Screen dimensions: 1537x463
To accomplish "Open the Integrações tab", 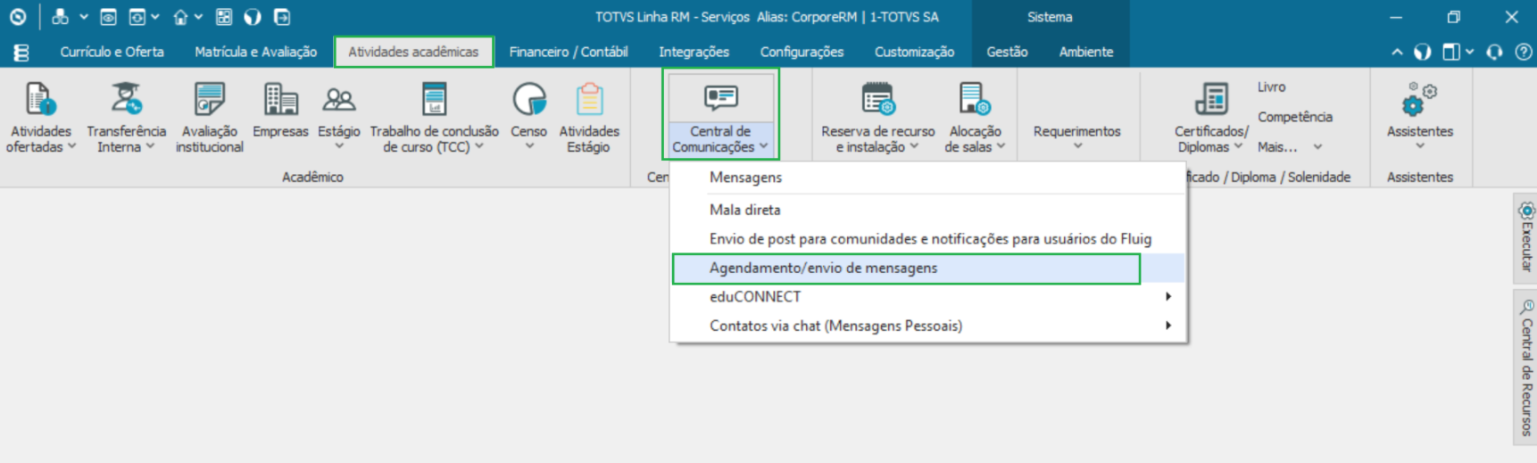I will [x=694, y=52].
